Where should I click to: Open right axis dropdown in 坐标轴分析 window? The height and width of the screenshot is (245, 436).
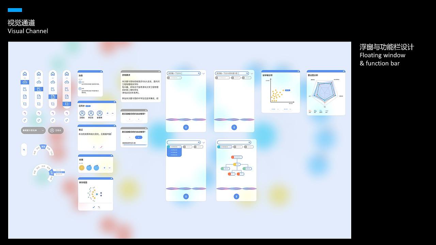tap(287, 109)
